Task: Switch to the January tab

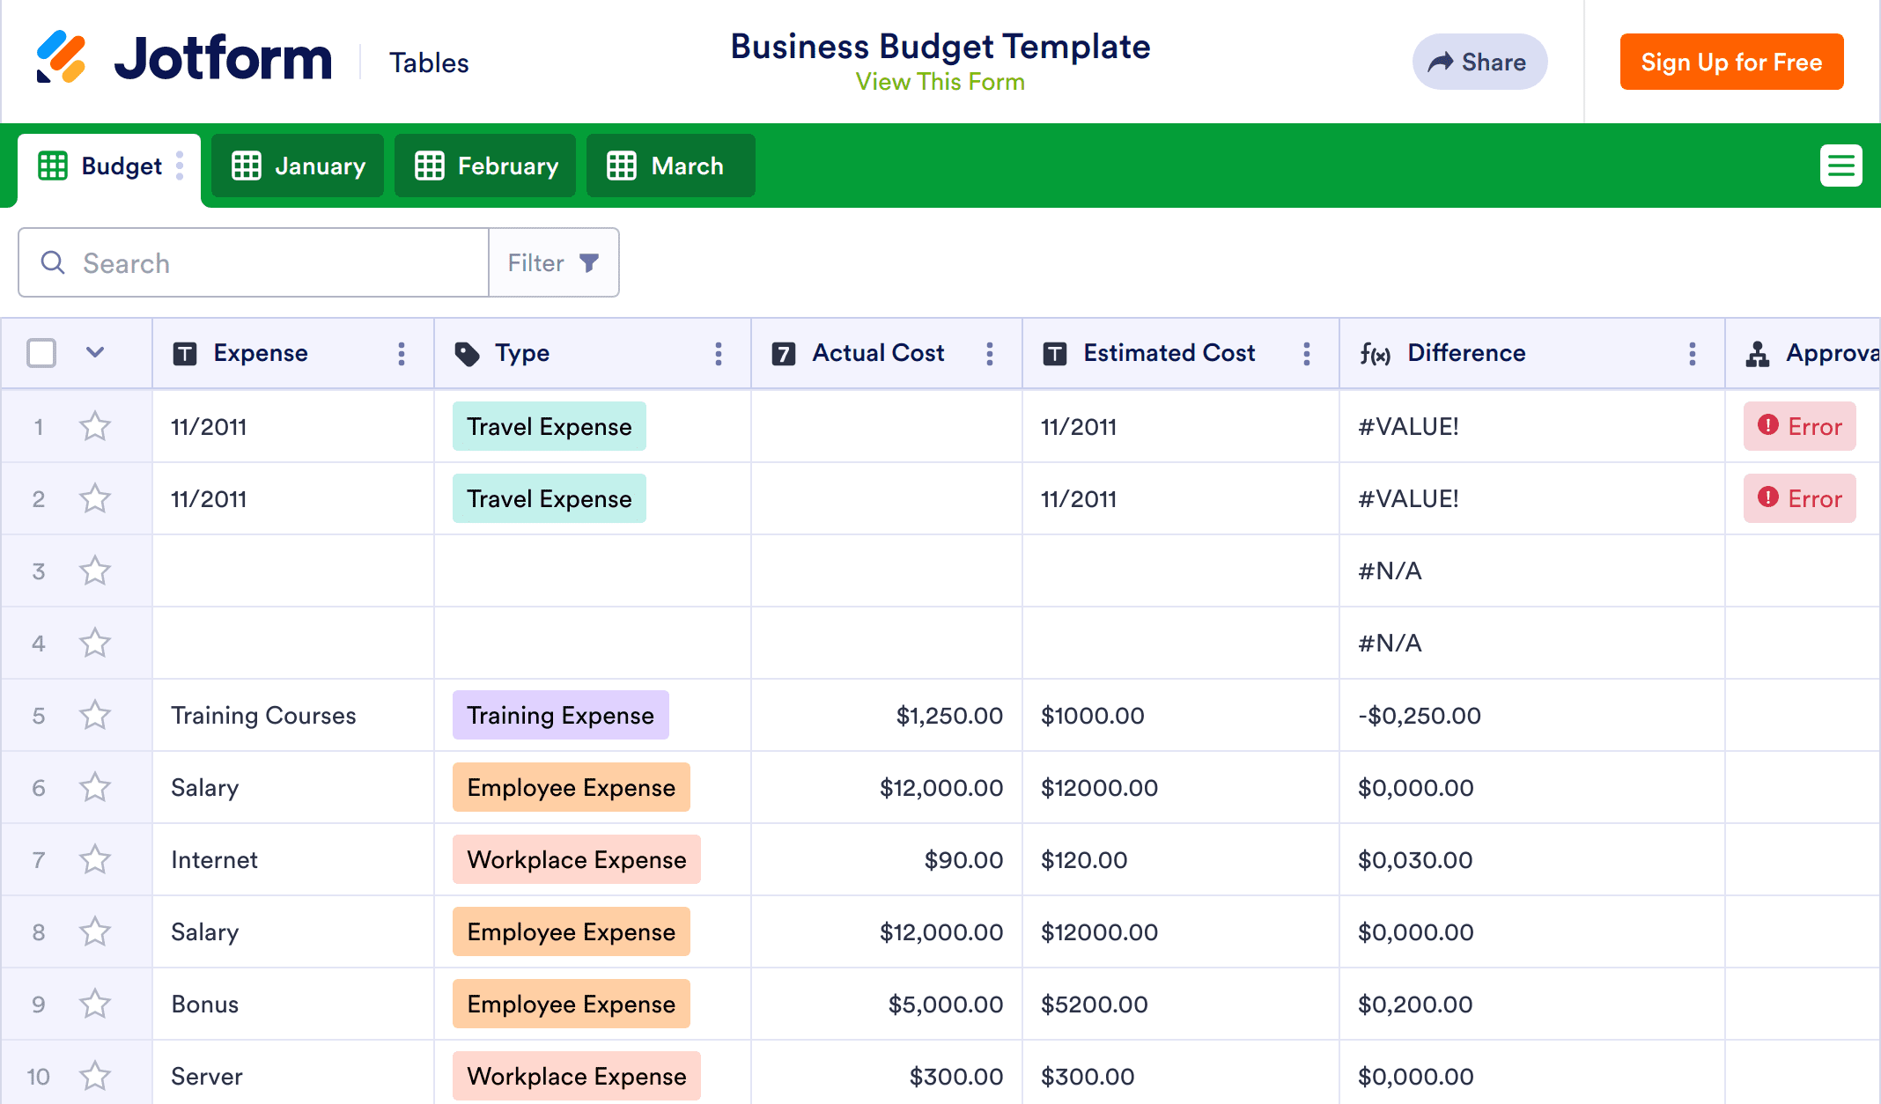Action: pyautogui.click(x=298, y=166)
